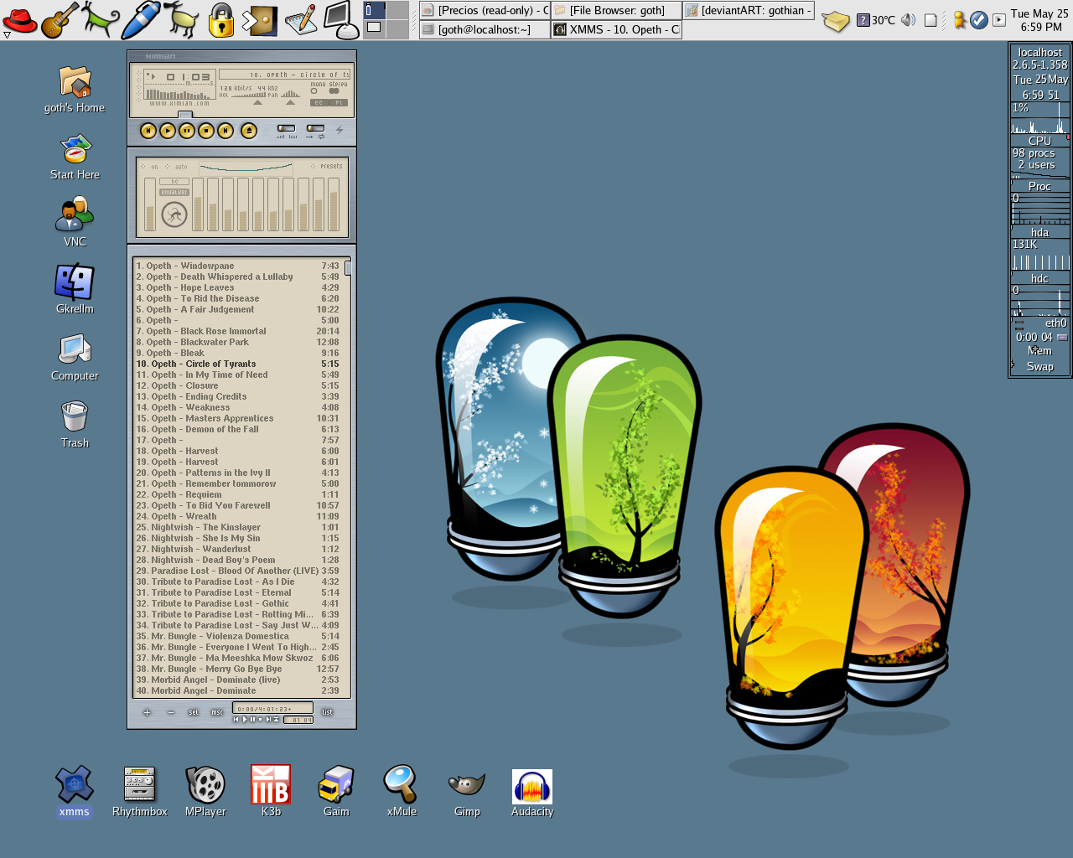Select 'Mr. Bungle - Merry Go Bye Bye'
Viewport: 1073px width, 858px height.
[x=238, y=669]
